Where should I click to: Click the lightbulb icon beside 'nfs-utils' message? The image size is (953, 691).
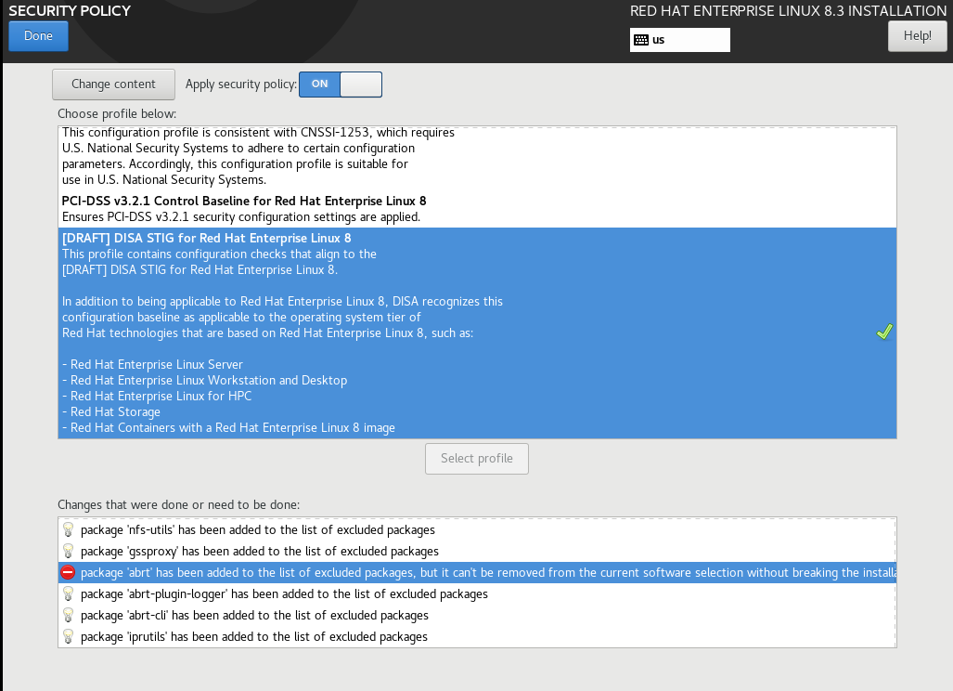[x=68, y=529]
